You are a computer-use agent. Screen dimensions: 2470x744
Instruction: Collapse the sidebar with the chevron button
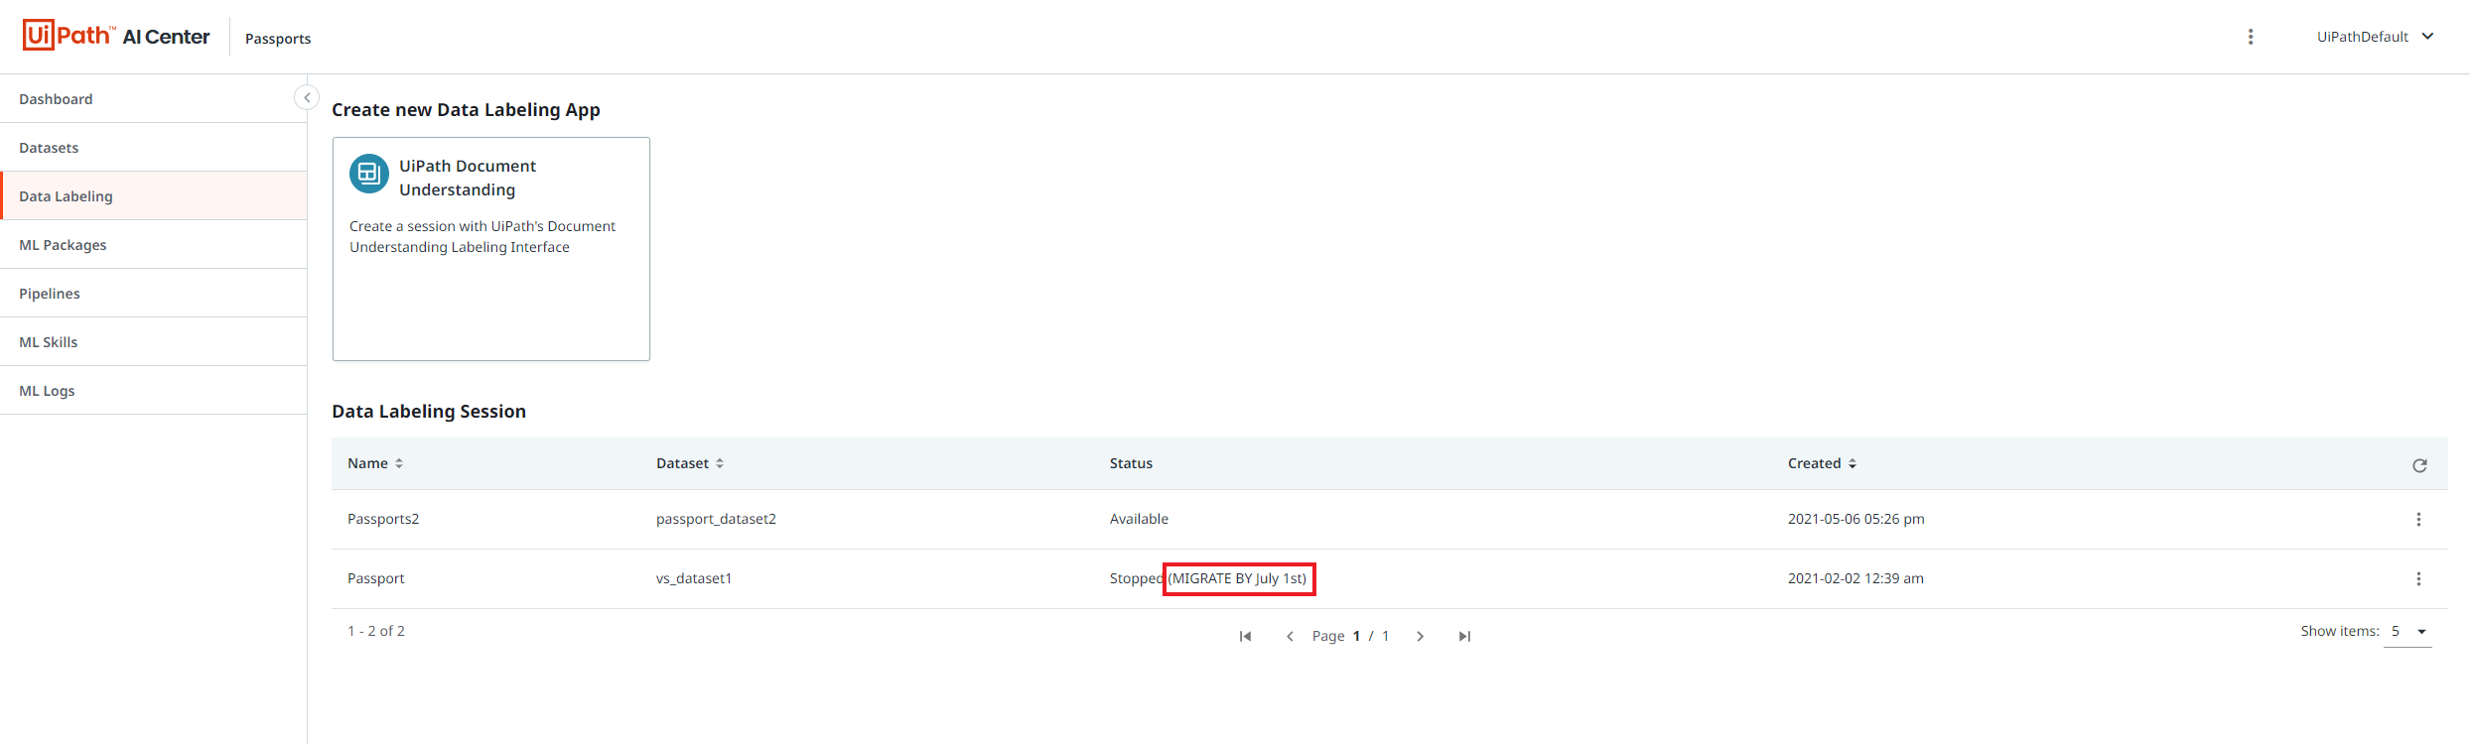tap(307, 97)
